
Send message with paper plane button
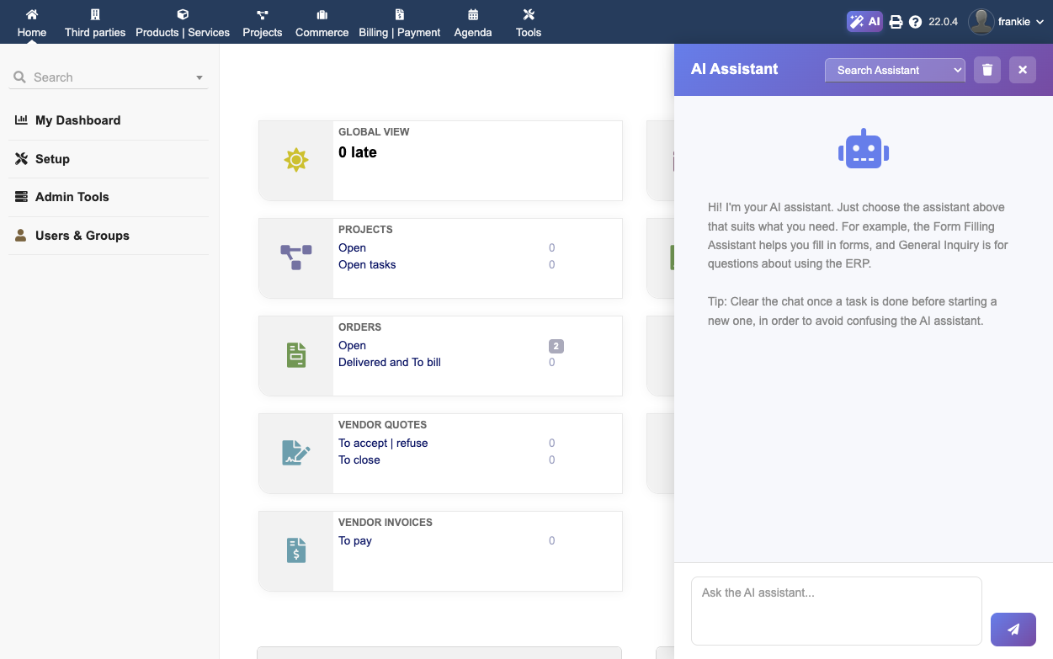tap(1013, 629)
